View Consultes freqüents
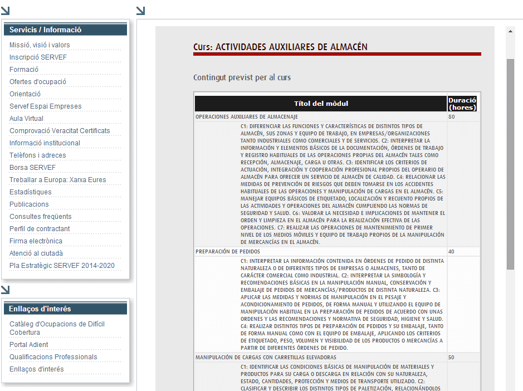Image resolution: width=523 pixels, height=391 pixels. pyautogui.click(x=41, y=217)
